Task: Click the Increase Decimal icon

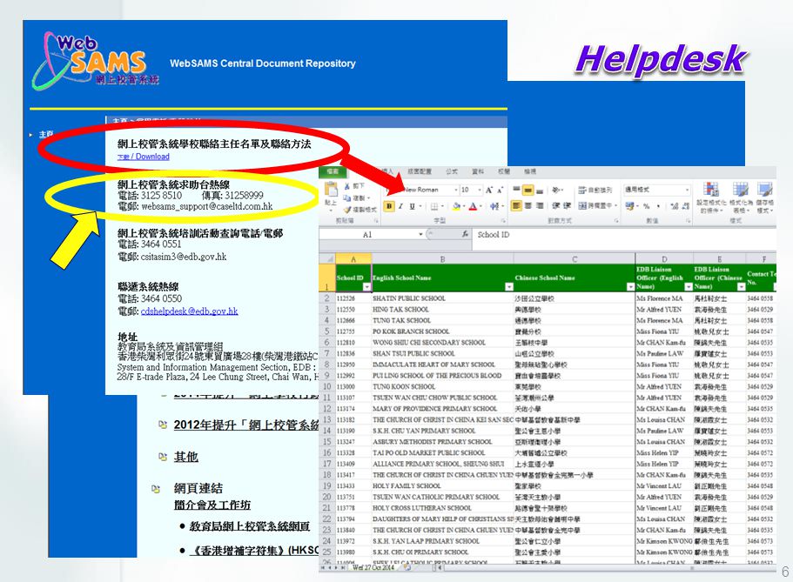Action: (x=674, y=206)
